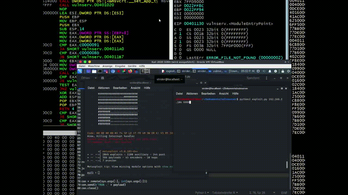Open Ansicht menu in the vulnserver terminal

(224, 93)
